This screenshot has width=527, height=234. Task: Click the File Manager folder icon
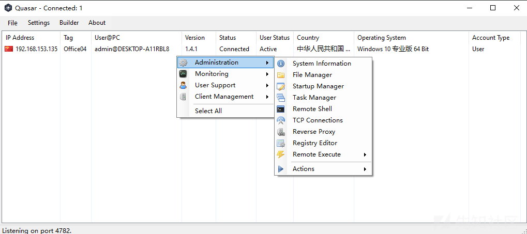tap(281, 75)
